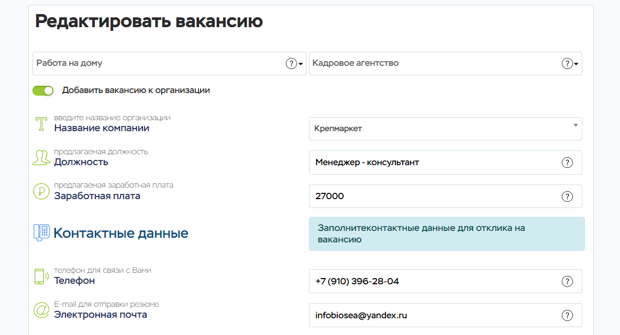The width and height of the screenshot is (620, 335).
Task: Click the T icon beside Название компании
Action: 41,124
